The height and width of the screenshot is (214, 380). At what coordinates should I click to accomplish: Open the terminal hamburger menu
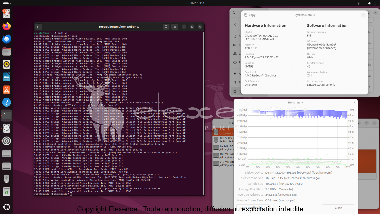coord(175,27)
